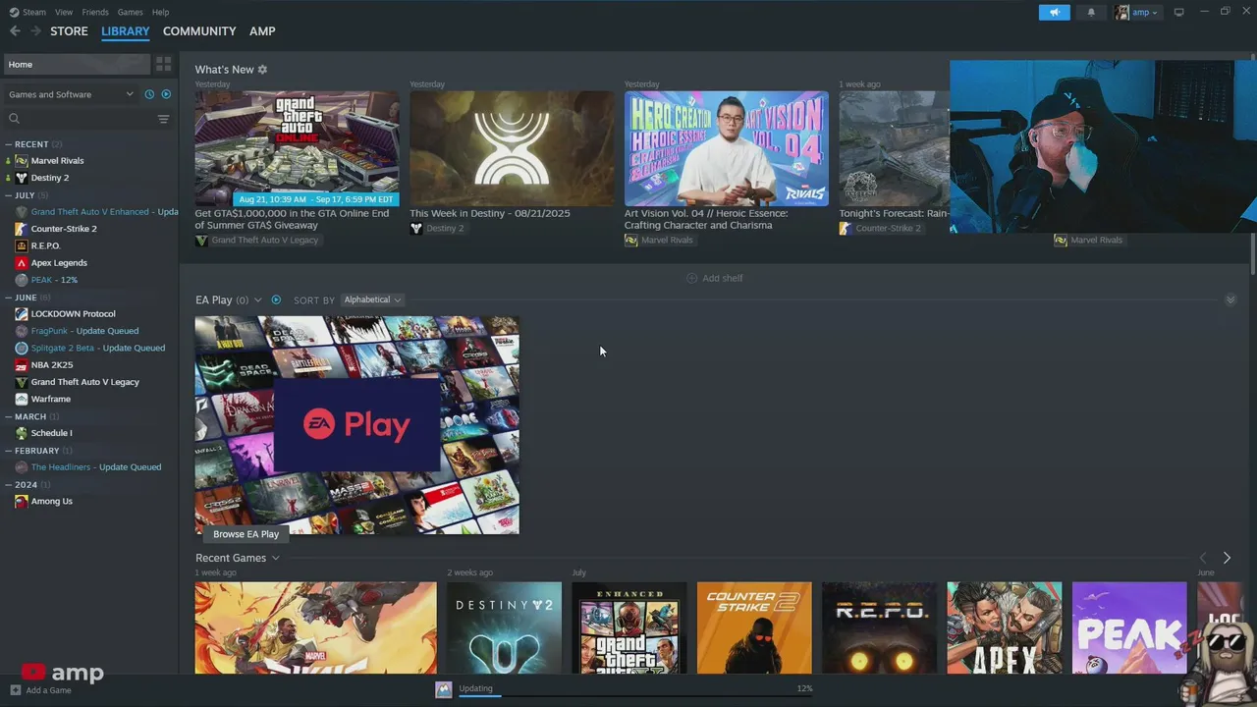Open This Week in Destiny news thumbnail
This screenshot has height=707, width=1257.
click(512, 148)
